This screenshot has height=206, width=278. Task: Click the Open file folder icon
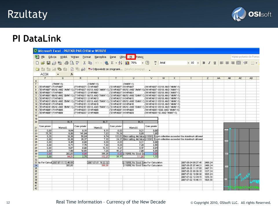43,63
